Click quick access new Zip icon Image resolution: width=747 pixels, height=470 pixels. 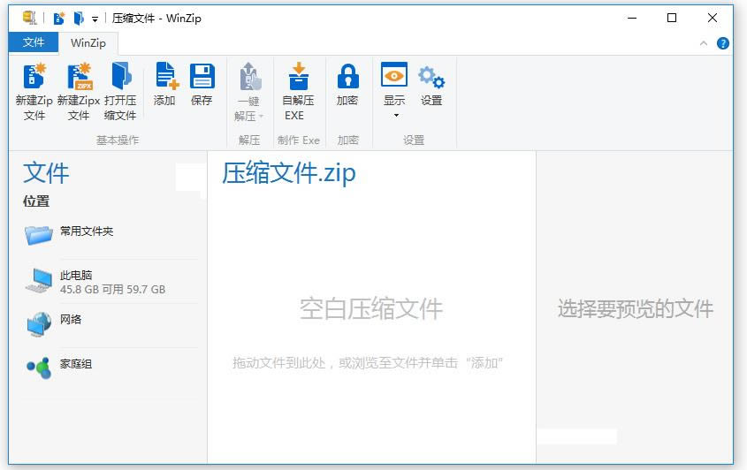[59, 18]
